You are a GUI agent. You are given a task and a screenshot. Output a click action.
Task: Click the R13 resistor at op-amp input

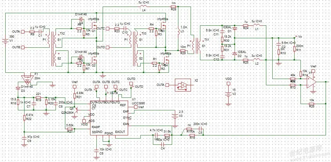coord(293,85)
